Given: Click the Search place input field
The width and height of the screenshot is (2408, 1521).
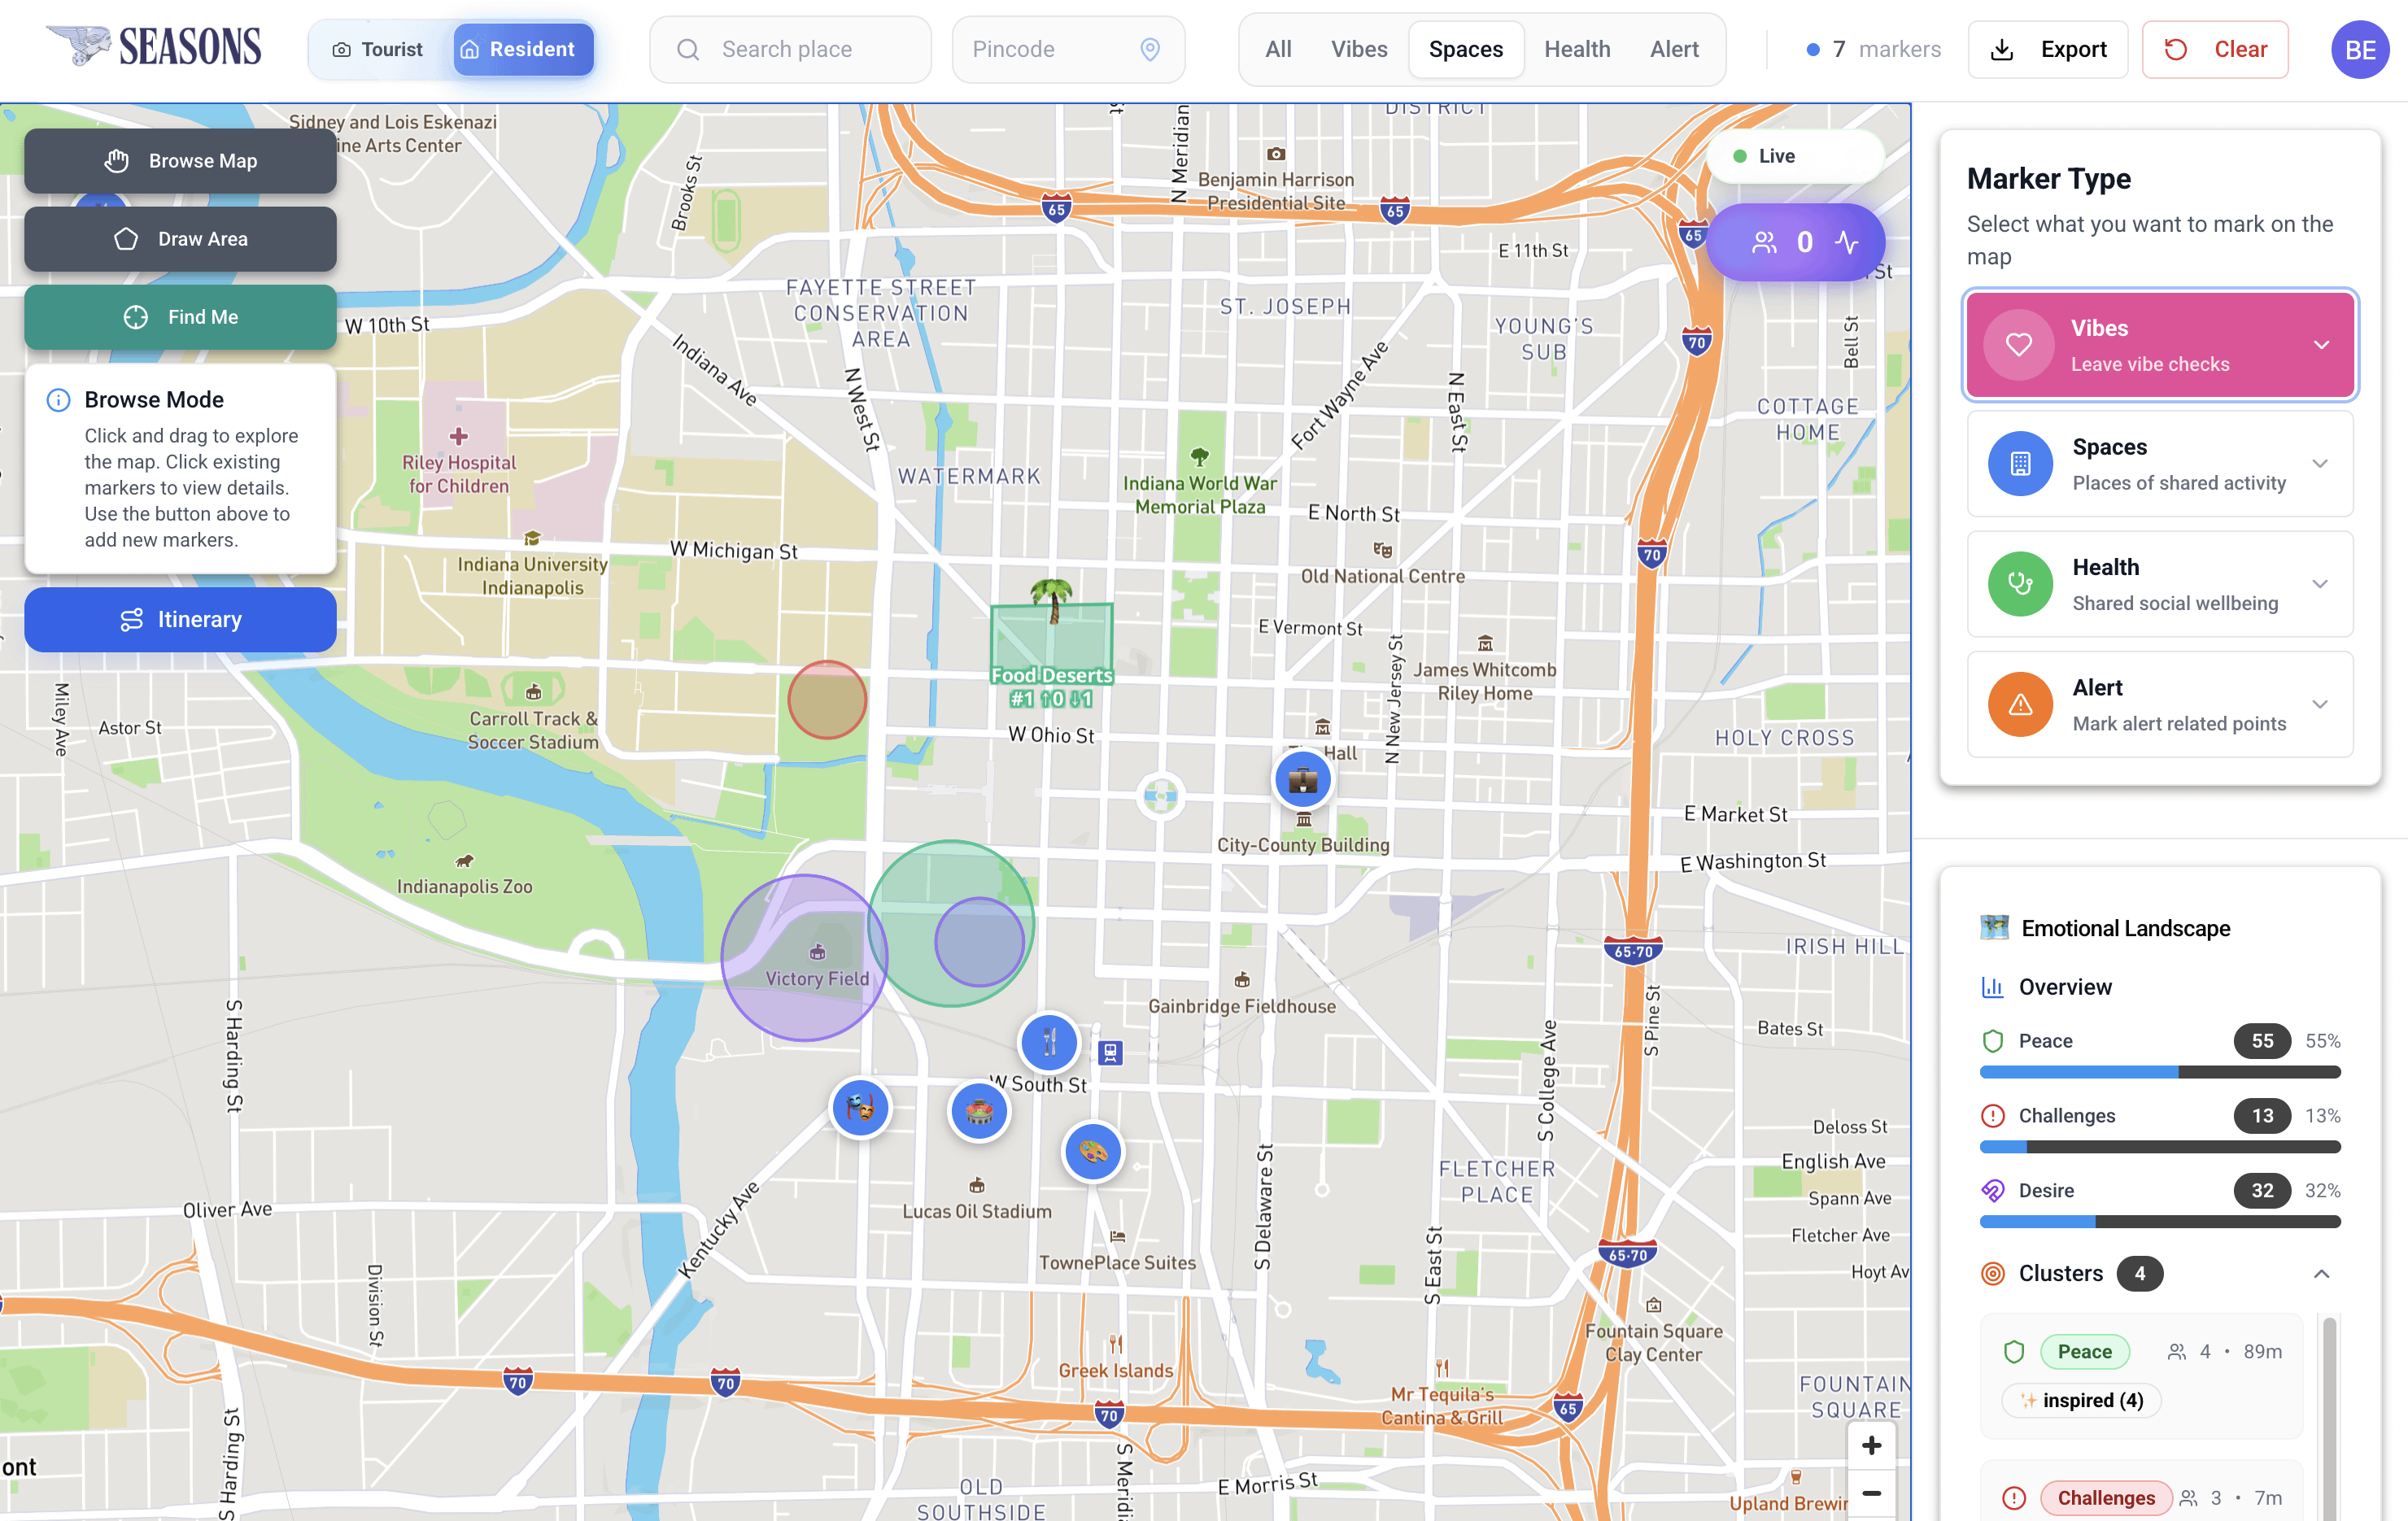Looking at the screenshot, I should [x=790, y=49].
